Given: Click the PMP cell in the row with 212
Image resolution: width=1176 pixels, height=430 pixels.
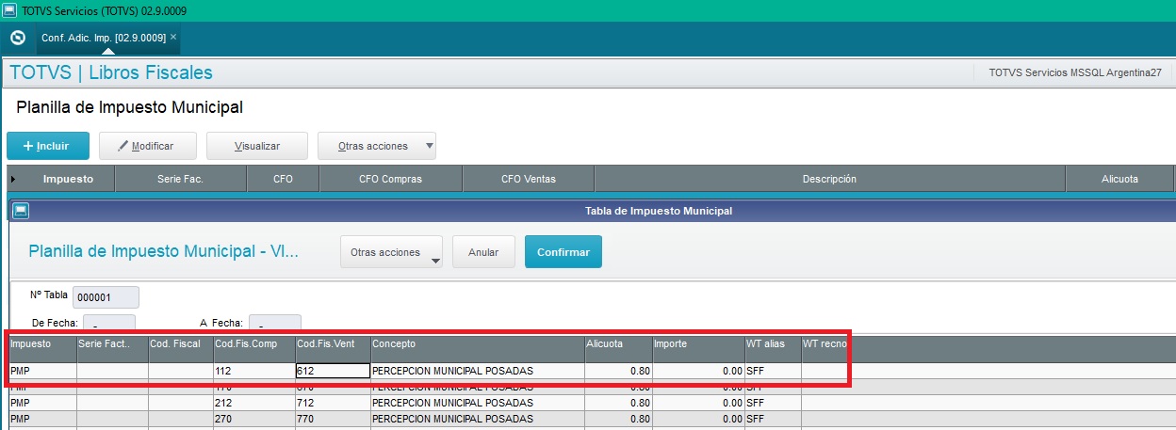Looking at the screenshot, I should tap(42, 403).
